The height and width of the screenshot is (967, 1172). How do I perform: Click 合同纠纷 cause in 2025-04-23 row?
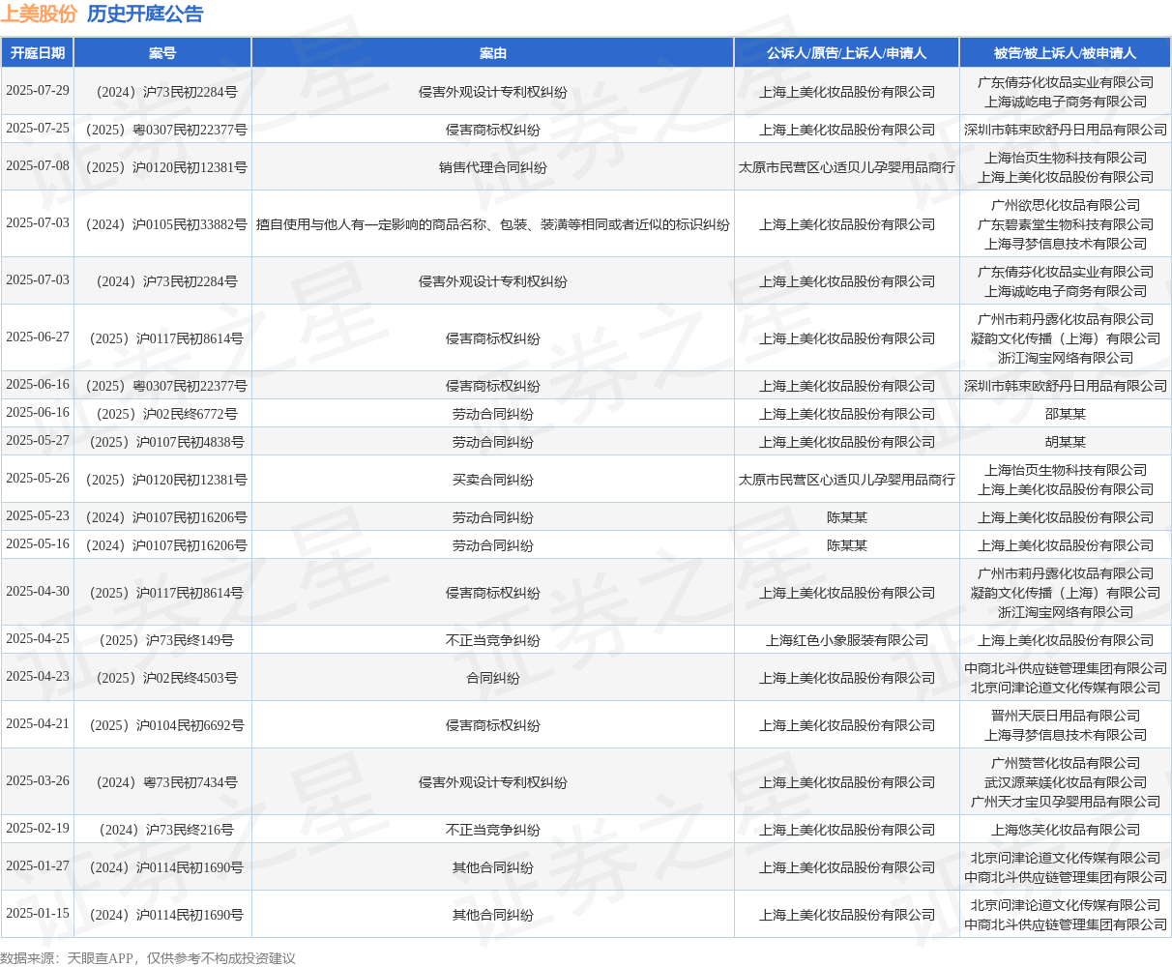(493, 678)
